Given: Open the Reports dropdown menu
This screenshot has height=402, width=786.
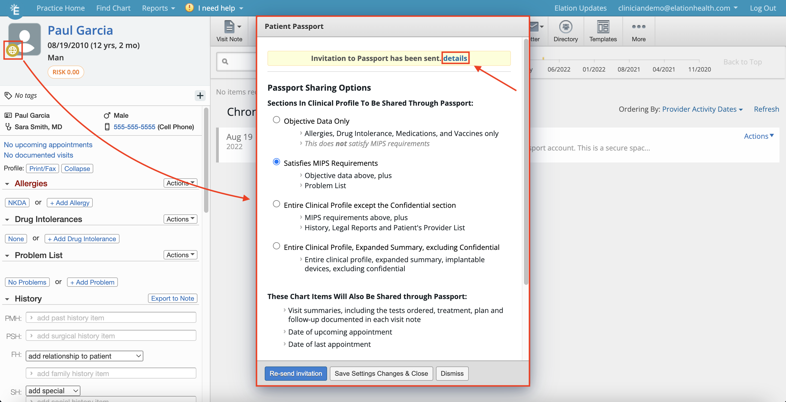Looking at the screenshot, I should (158, 8).
